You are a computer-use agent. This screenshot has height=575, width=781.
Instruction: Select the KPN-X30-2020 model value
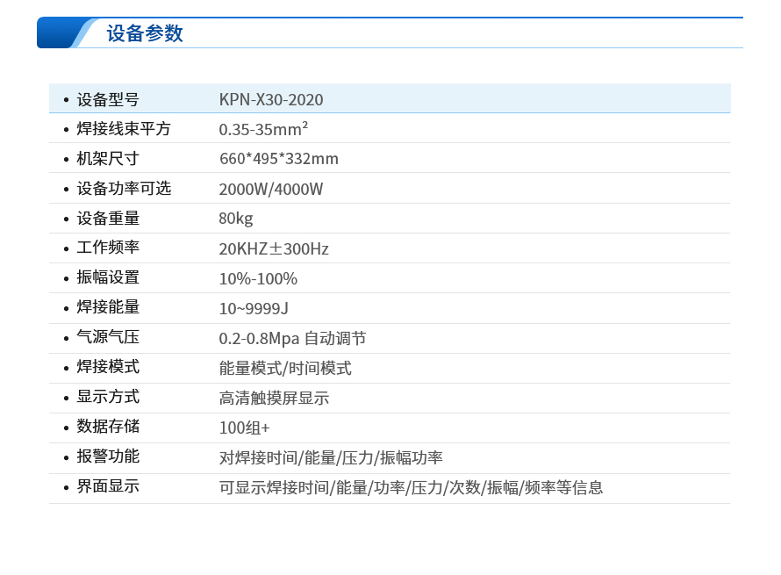click(x=271, y=99)
